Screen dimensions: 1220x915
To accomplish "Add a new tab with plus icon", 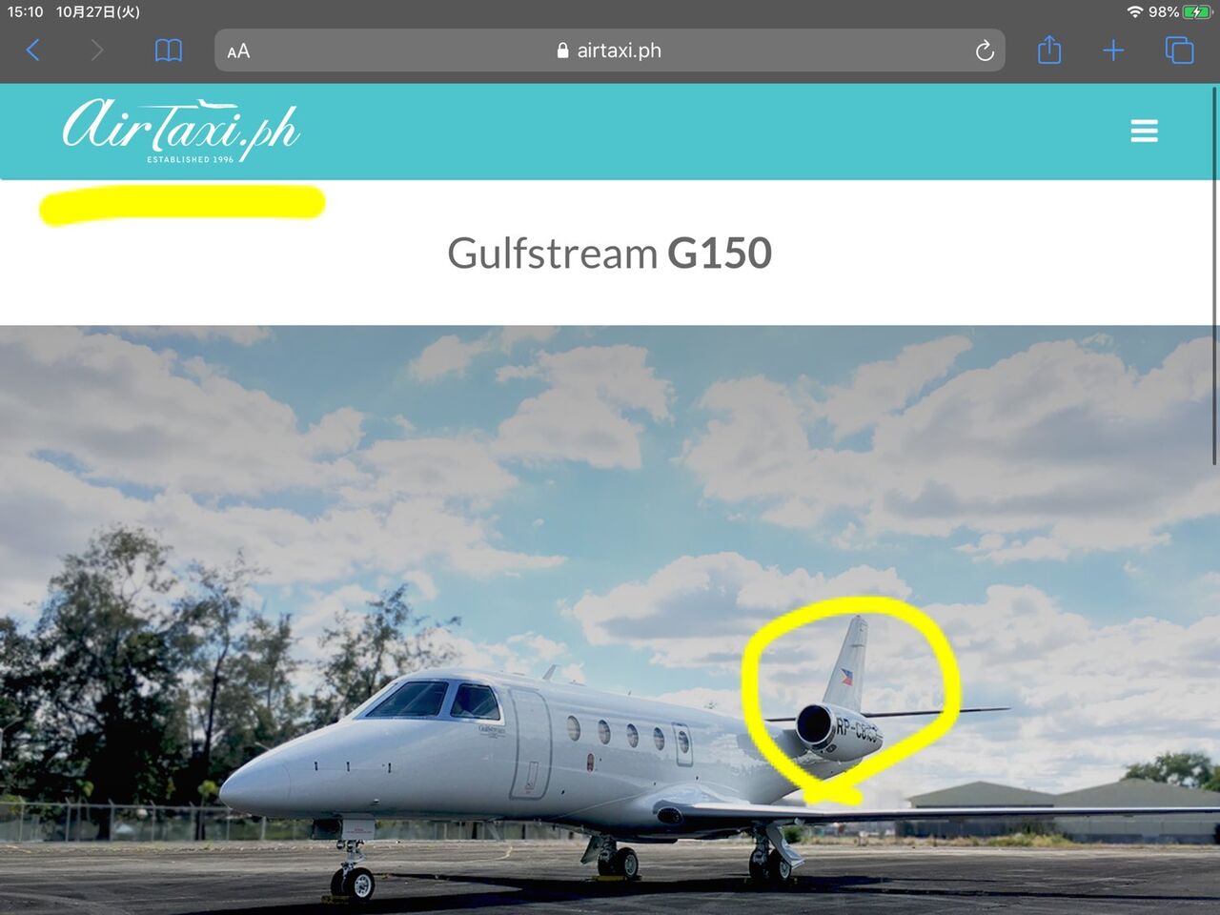I will (1113, 51).
